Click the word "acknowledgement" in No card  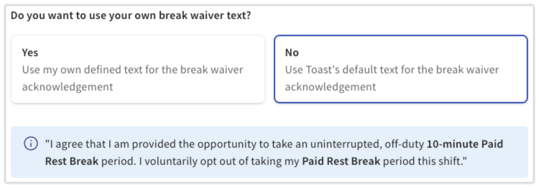pyautogui.click(x=330, y=87)
